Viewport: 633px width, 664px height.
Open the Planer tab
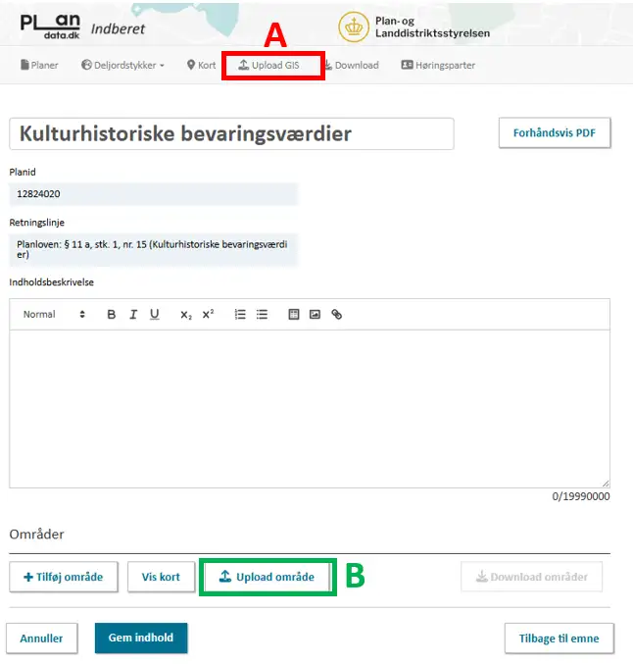39,66
